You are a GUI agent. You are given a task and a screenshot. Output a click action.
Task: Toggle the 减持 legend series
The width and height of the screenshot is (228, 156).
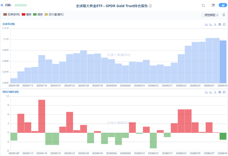click(x=38, y=14)
